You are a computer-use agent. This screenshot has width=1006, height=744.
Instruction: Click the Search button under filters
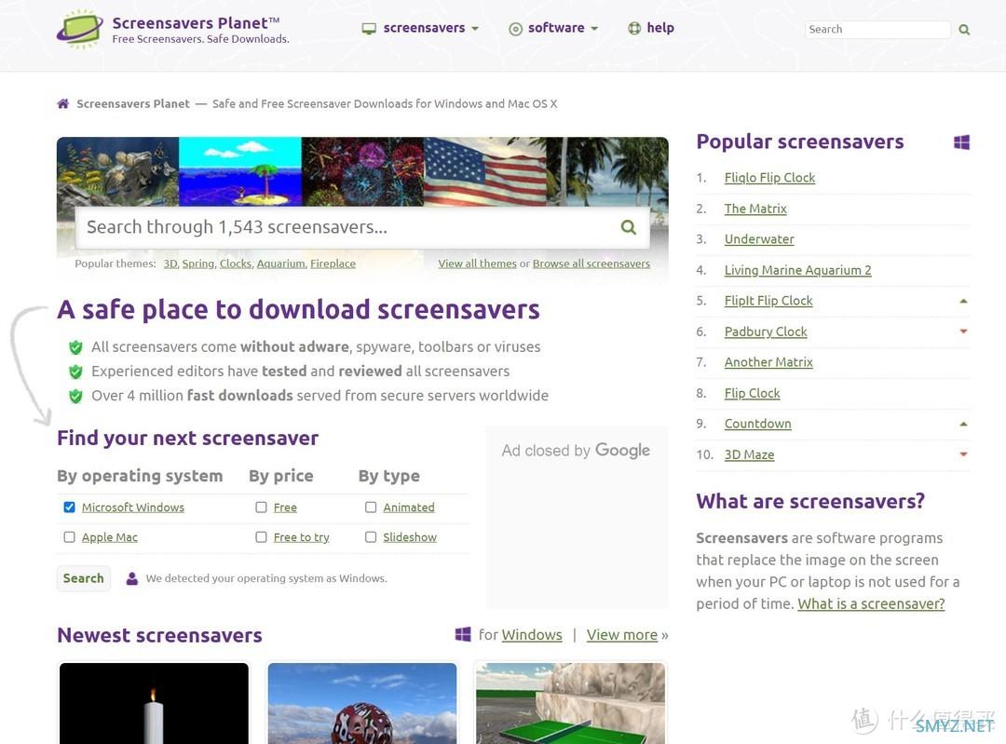84,578
